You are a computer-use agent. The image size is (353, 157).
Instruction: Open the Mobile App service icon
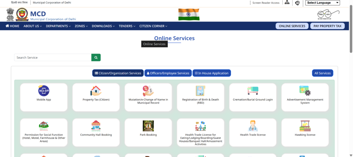click(x=44, y=91)
